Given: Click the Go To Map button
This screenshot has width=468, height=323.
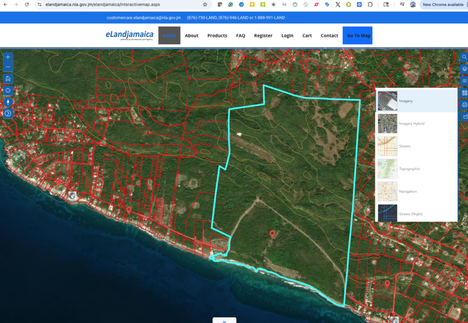Looking at the screenshot, I should coord(358,36).
